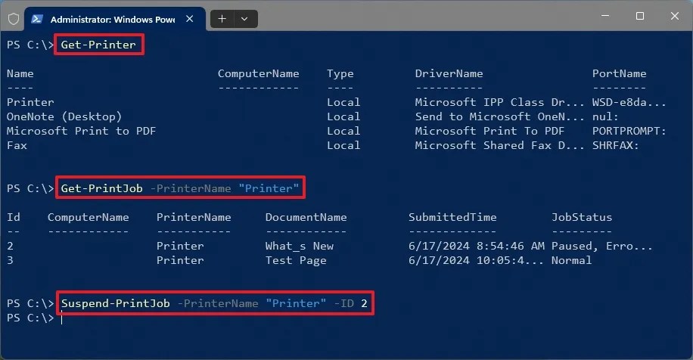Click the DocumentName column header

point(306,217)
